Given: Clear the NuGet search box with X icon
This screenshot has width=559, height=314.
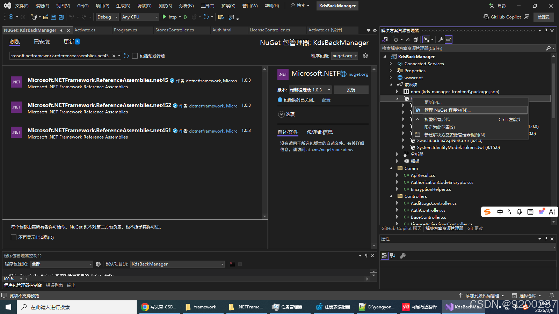Looking at the screenshot, I should point(114,56).
